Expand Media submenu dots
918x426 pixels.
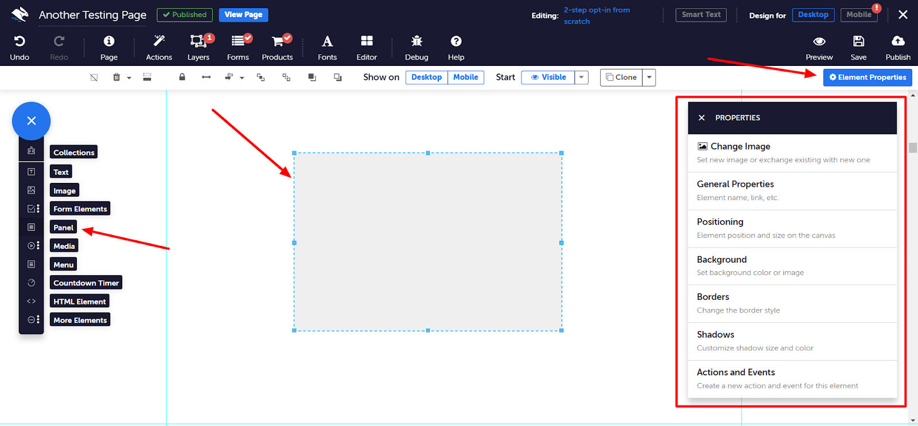coord(38,245)
